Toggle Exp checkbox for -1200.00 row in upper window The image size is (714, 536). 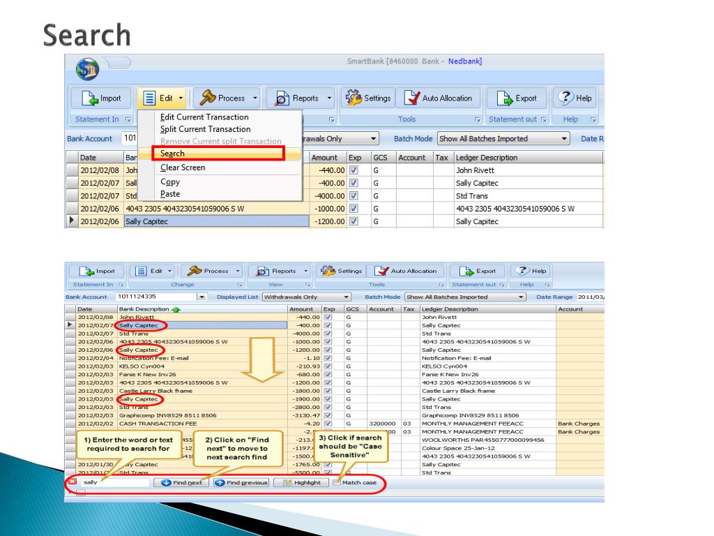tap(354, 221)
